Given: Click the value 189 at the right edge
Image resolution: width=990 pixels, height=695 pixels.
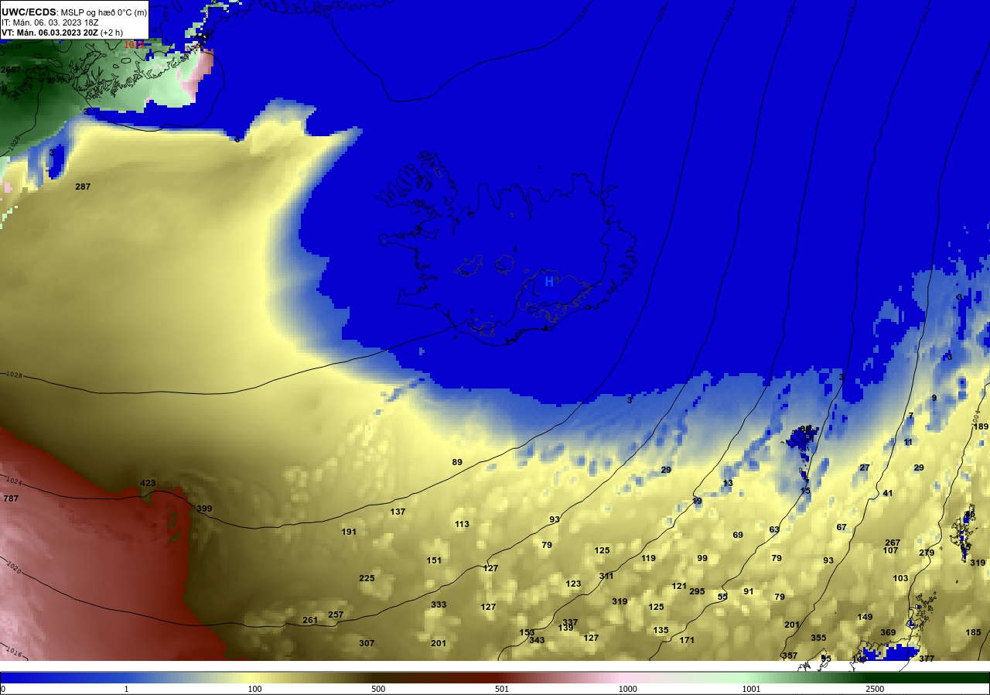Looking at the screenshot, I should [x=981, y=426].
